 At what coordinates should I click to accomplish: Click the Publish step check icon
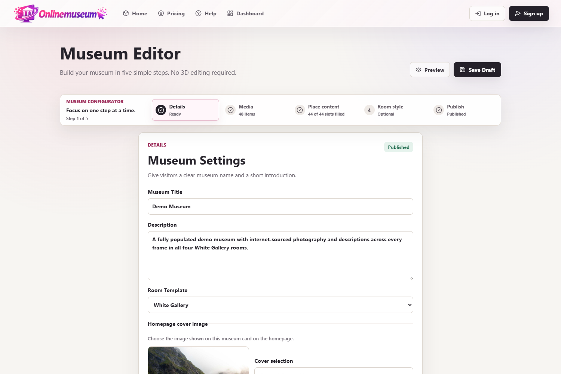point(439,110)
